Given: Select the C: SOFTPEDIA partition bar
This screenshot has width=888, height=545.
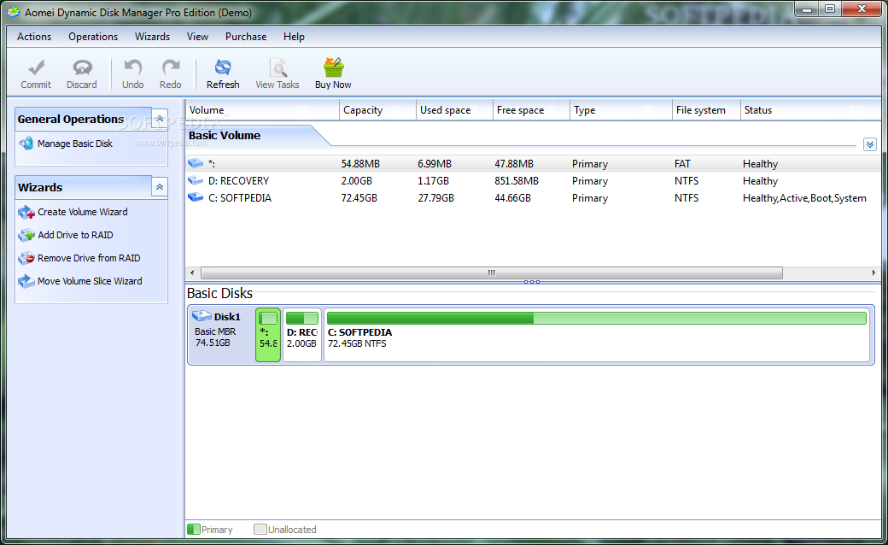Looking at the screenshot, I should (x=597, y=335).
